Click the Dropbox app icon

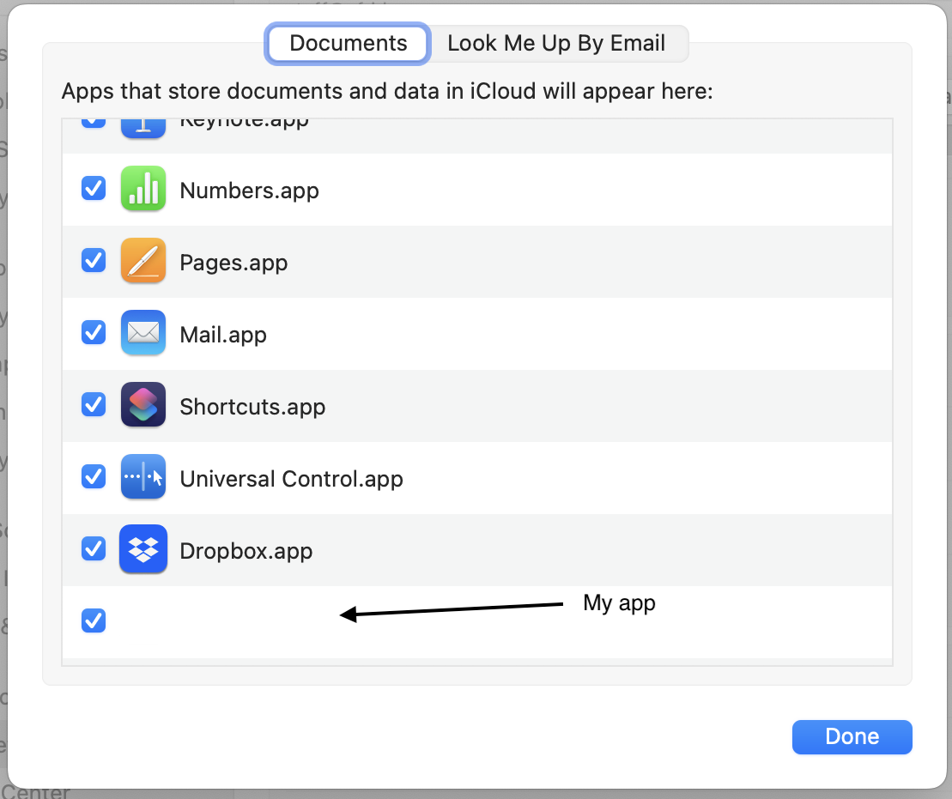tap(142, 549)
